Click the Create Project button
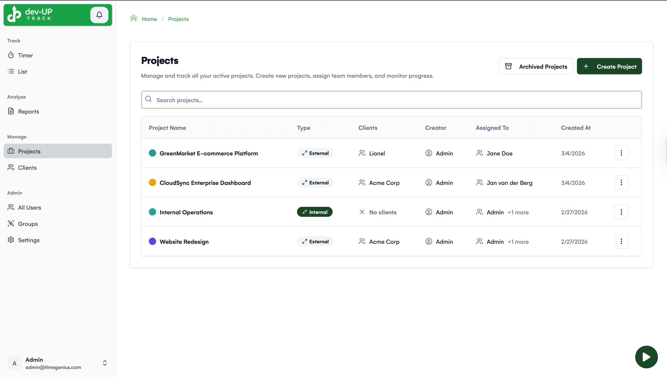Image resolution: width=667 pixels, height=377 pixels. (x=609, y=66)
